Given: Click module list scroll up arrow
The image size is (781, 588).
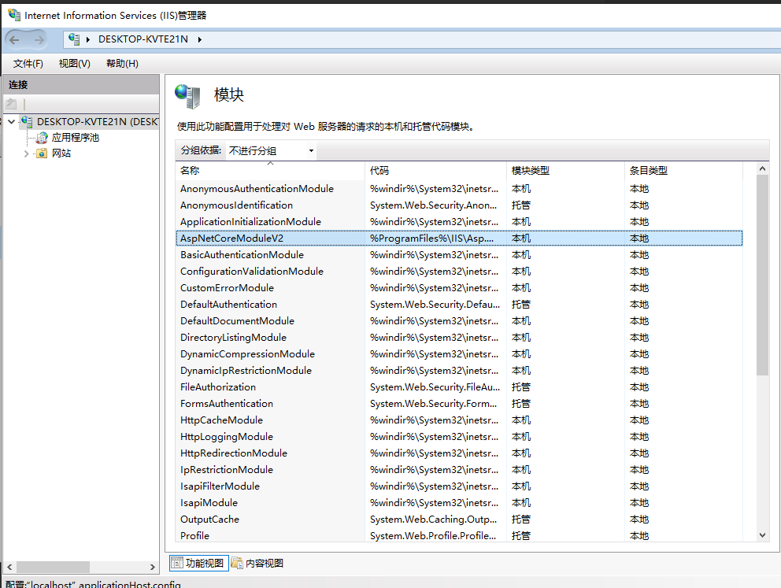Looking at the screenshot, I should [x=762, y=168].
